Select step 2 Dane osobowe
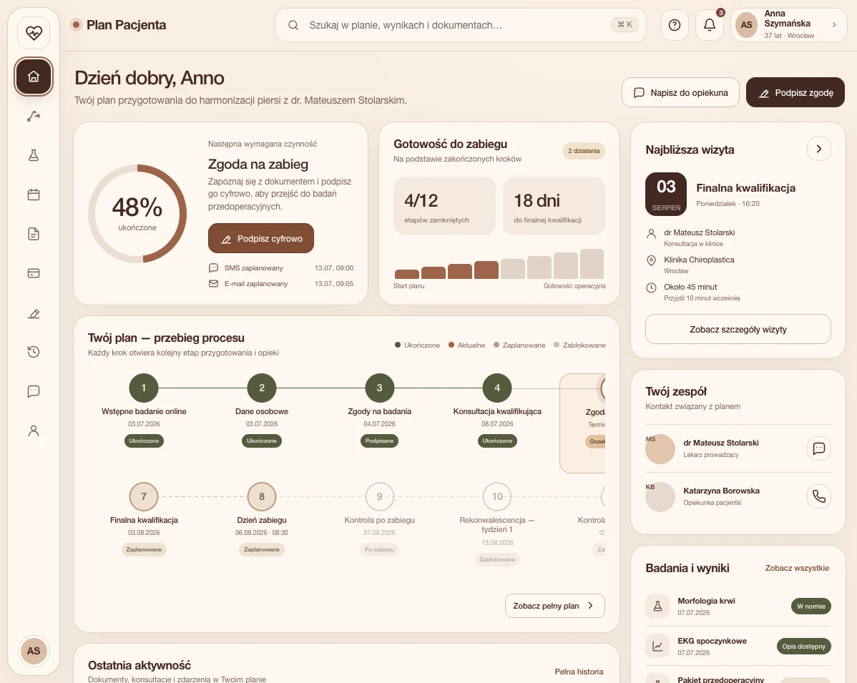 262,388
